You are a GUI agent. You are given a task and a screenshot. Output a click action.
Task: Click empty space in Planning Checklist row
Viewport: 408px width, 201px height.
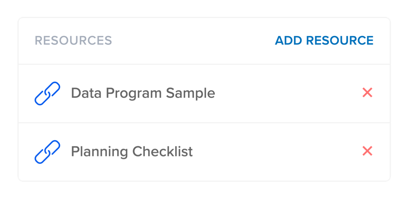coord(275,152)
